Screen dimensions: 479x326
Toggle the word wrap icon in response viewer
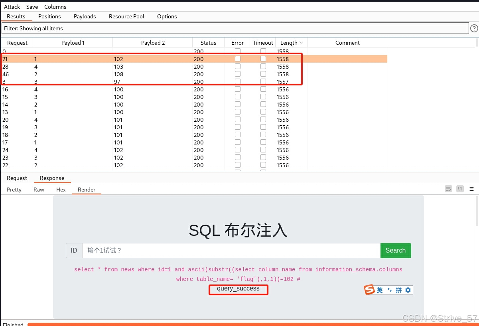click(x=449, y=189)
